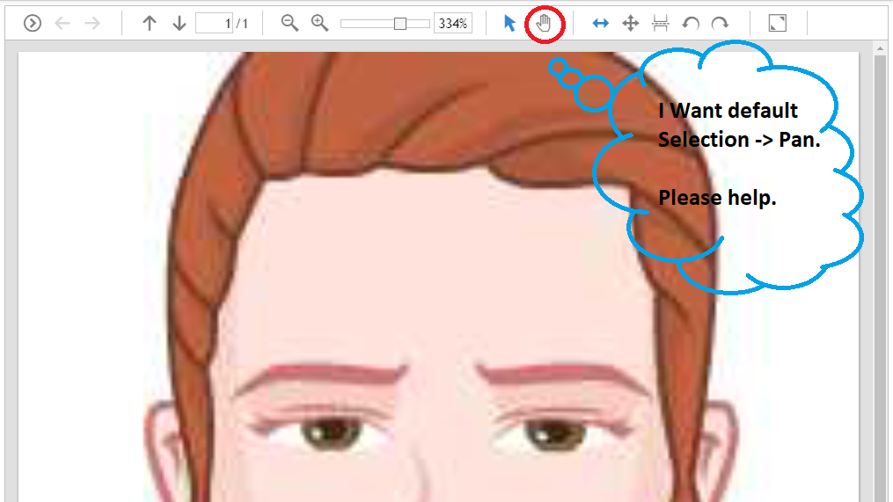Click the page number input field
Screen dimensions: 893x502
pos(213,24)
